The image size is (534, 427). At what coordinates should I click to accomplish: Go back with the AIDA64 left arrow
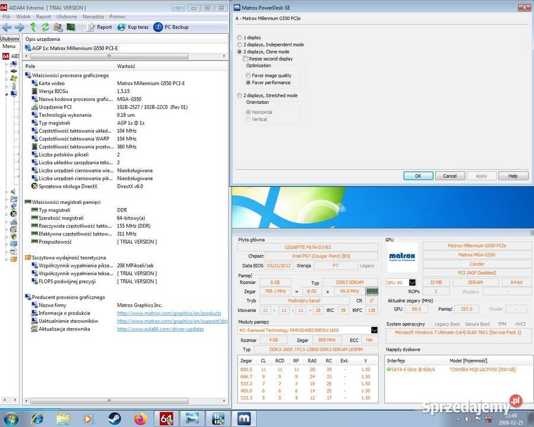click(7, 27)
